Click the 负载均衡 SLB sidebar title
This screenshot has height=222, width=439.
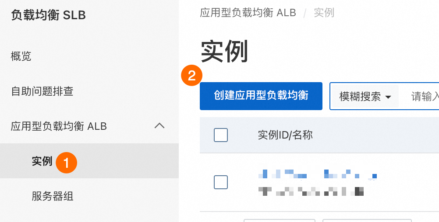click(x=48, y=15)
